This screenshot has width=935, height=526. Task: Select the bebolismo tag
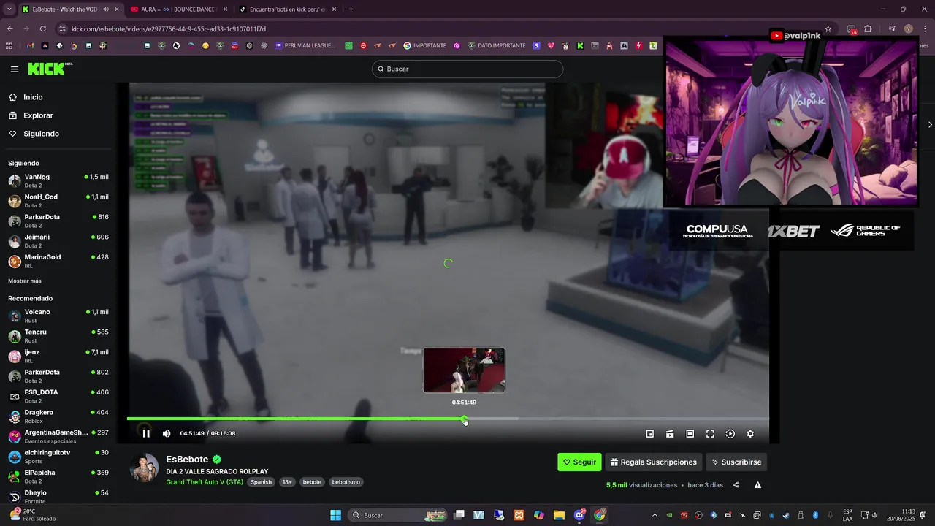346,482
